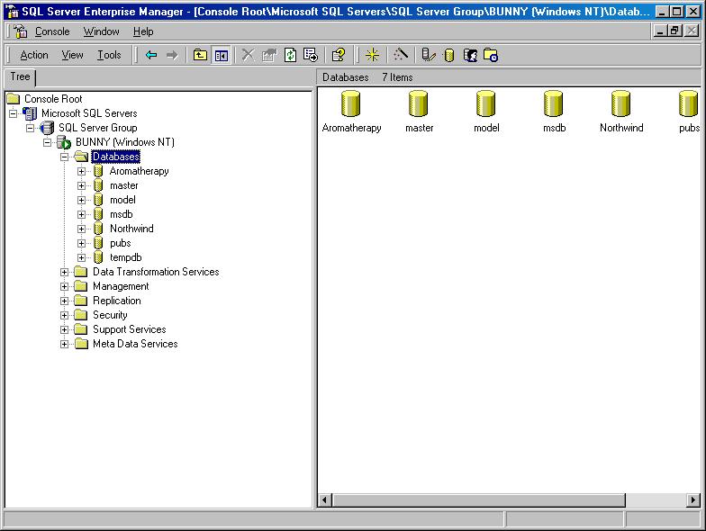Viewport: 706px width, 531px height.
Task: Collapse the Databases folder node
Action: (65, 157)
